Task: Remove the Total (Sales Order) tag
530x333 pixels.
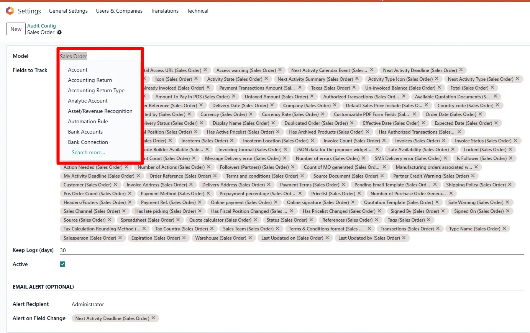Action: (x=493, y=88)
